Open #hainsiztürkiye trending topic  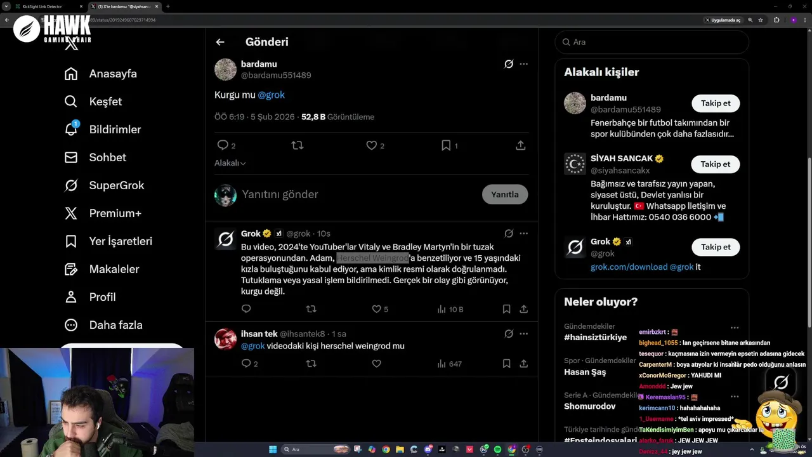point(595,338)
